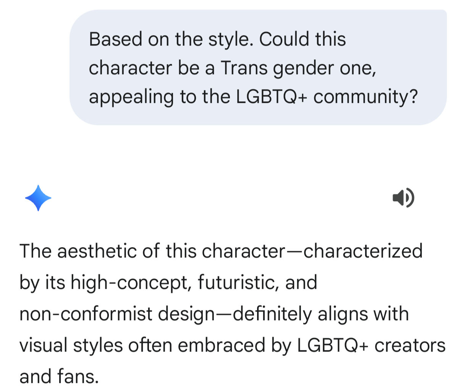Click "and fans." ending the response

(59, 376)
